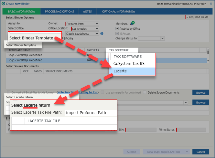Click Browse button for Lacerte return
215x158 pixels.
click(x=200, y=102)
